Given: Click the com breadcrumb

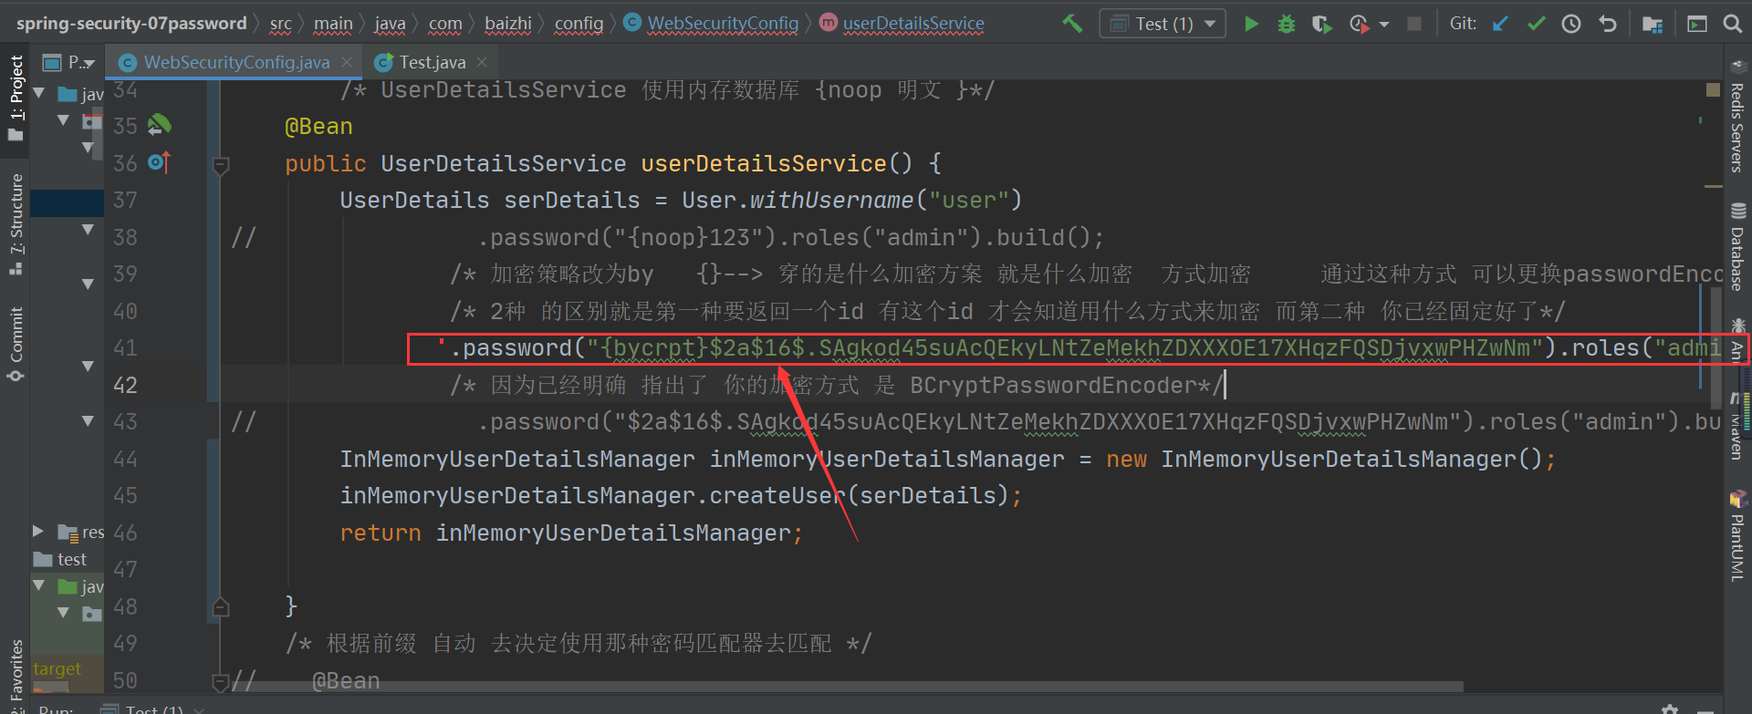Looking at the screenshot, I should (x=445, y=24).
